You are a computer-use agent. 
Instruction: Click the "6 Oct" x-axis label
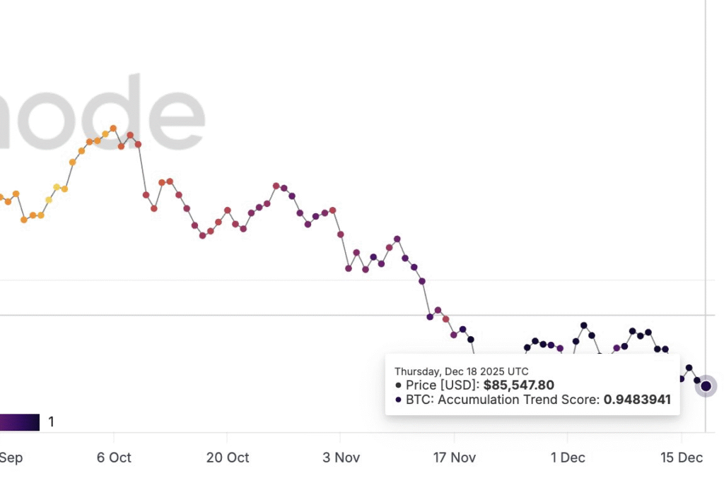pos(114,458)
